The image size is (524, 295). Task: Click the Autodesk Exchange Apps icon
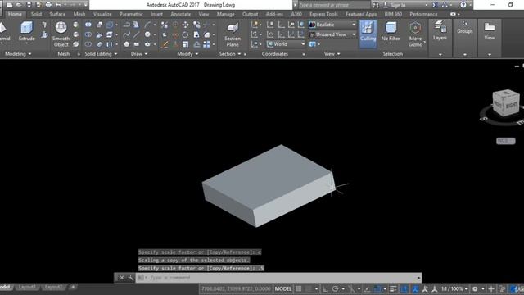click(x=435, y=5)
